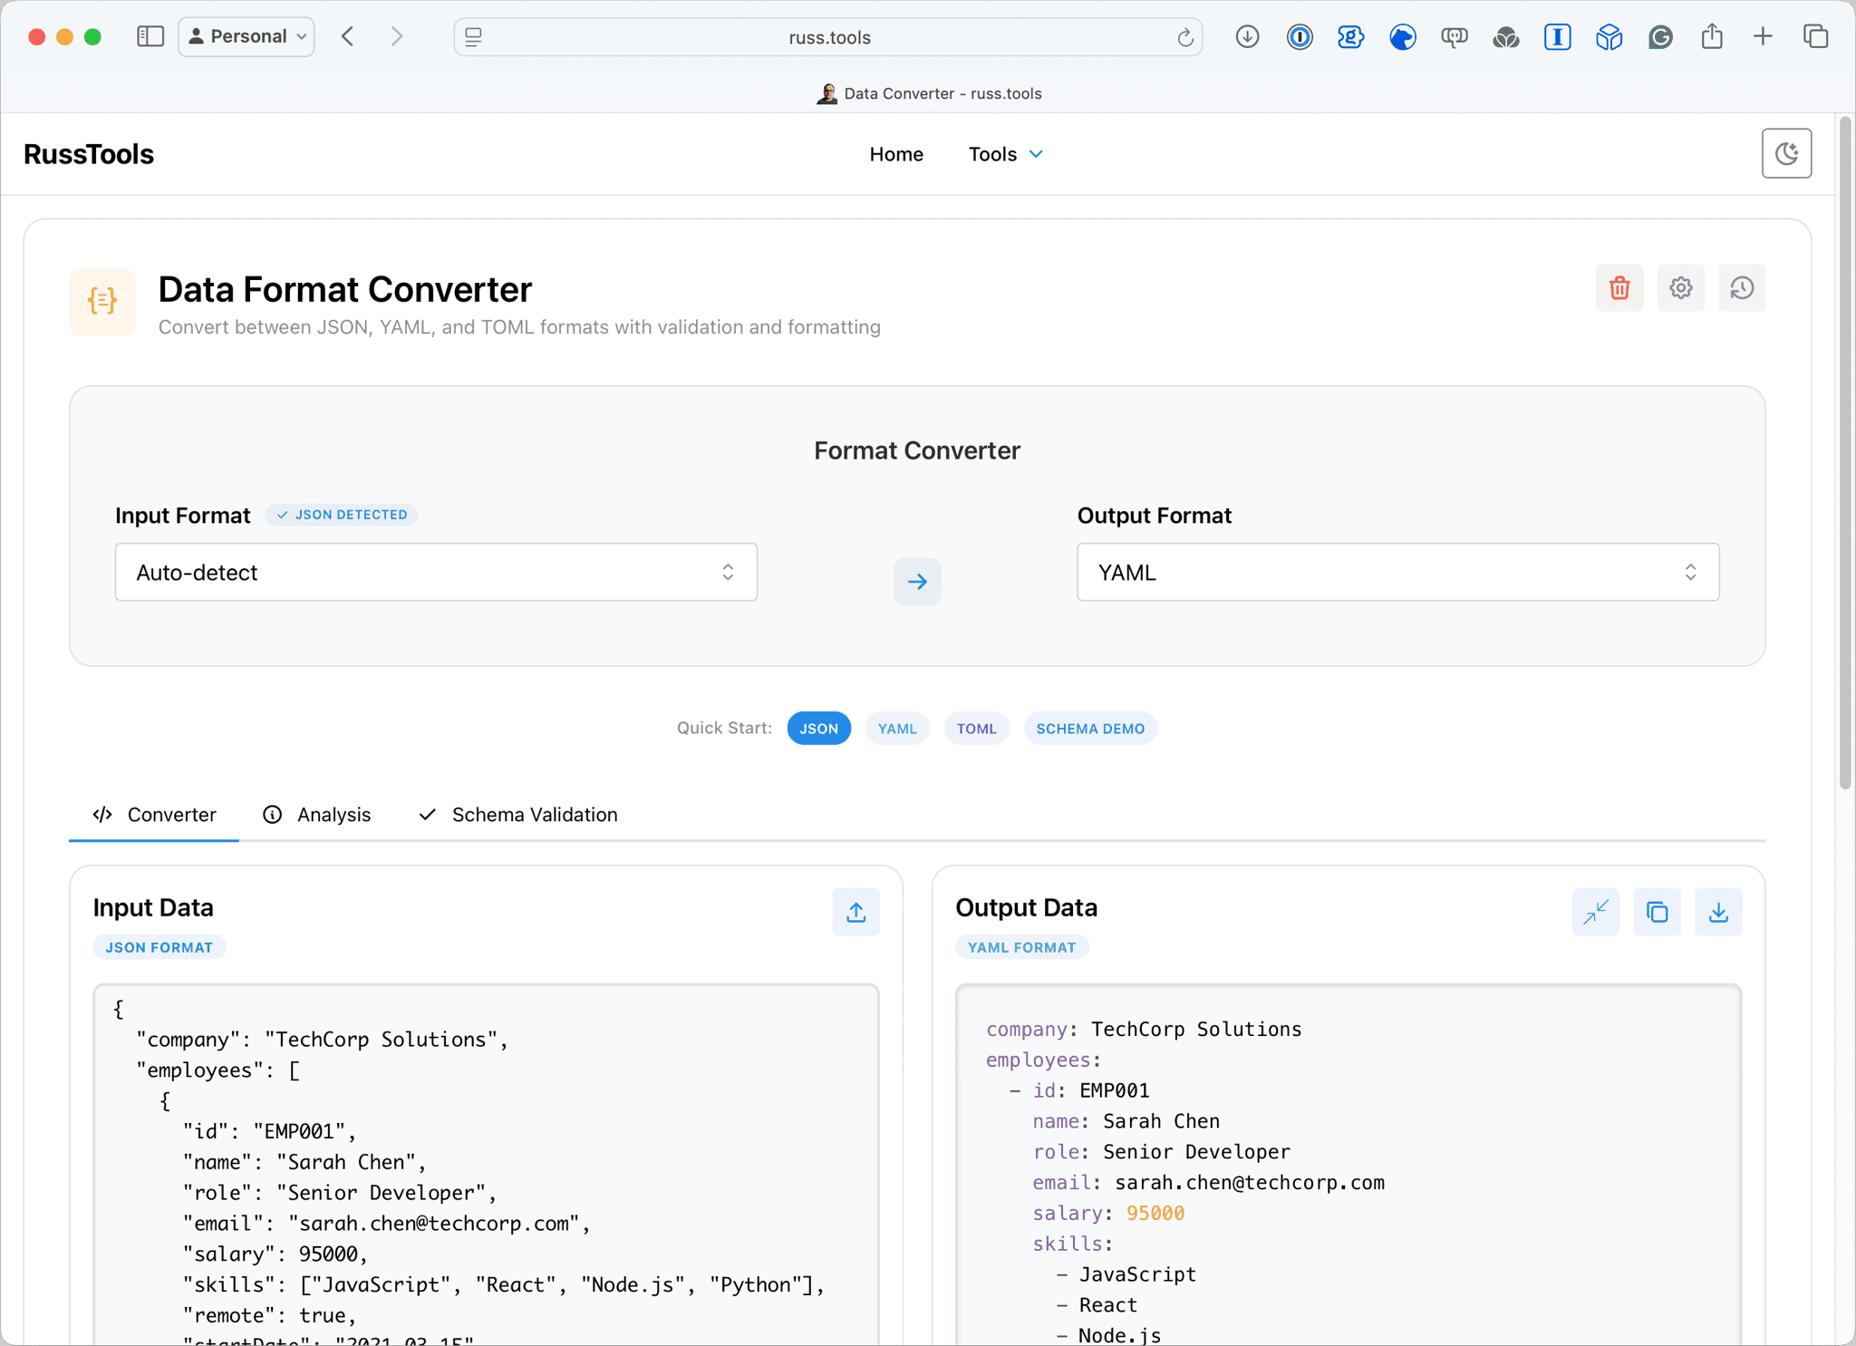1856x1346 pixels.
Task: Select JSON quick start pill
Action: 818,729
